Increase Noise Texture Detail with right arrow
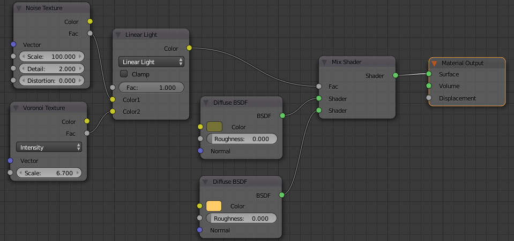This screenshot has height=241, width=514. pyautogui.click(x=80, y=69)
